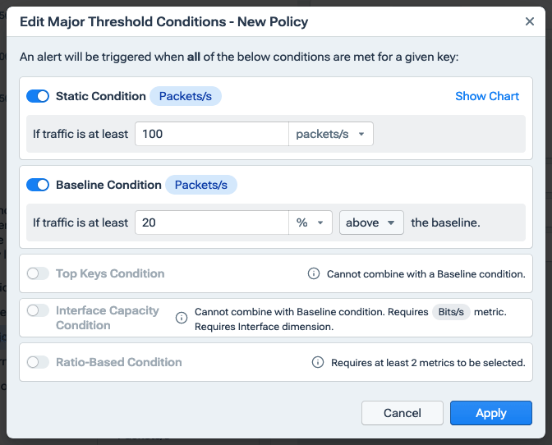Click info icon for Interface Capacity Condition
Image resolution: width=552 pixels, height=445 pixels.
click(x=182, y=318)
